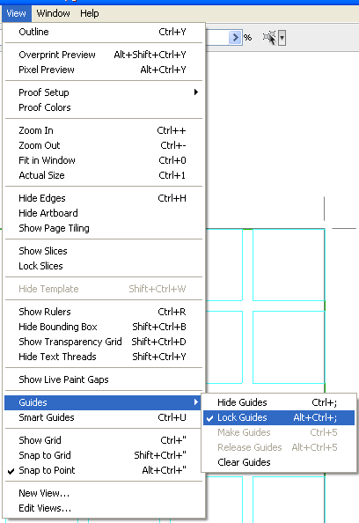
Task: Open dropdown arrow beside the selection icon
Action: [282, 38]
